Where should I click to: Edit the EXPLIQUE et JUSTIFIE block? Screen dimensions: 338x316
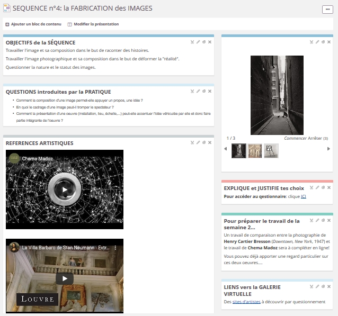[317, 187]
